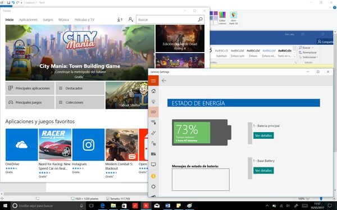Click Colecciones tile in Store

[80, 102]
